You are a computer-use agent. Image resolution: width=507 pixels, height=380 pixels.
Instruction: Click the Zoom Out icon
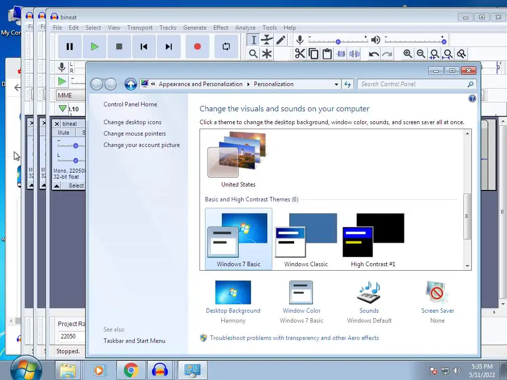421,53
